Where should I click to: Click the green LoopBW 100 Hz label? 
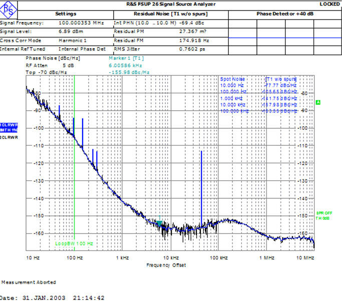pyautogui.click(x=74, y=243)
